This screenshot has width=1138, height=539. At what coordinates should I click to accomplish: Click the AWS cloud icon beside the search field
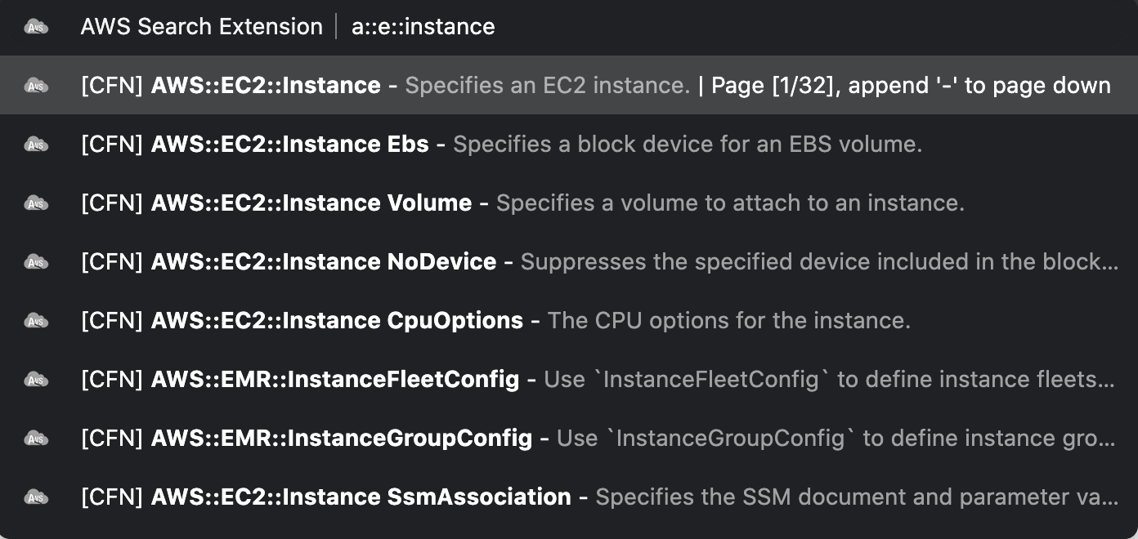[x=36, y=27]
